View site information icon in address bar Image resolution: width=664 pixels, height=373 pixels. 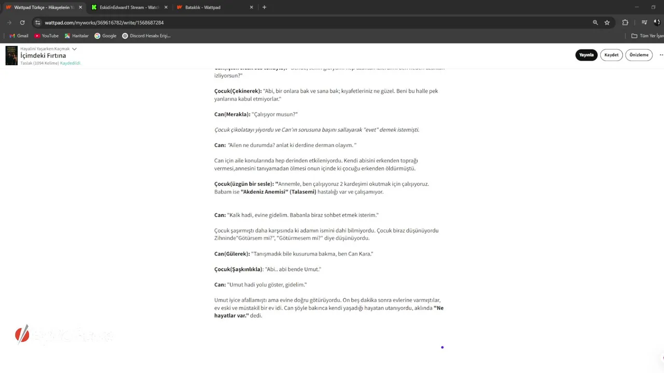(37, 23)
